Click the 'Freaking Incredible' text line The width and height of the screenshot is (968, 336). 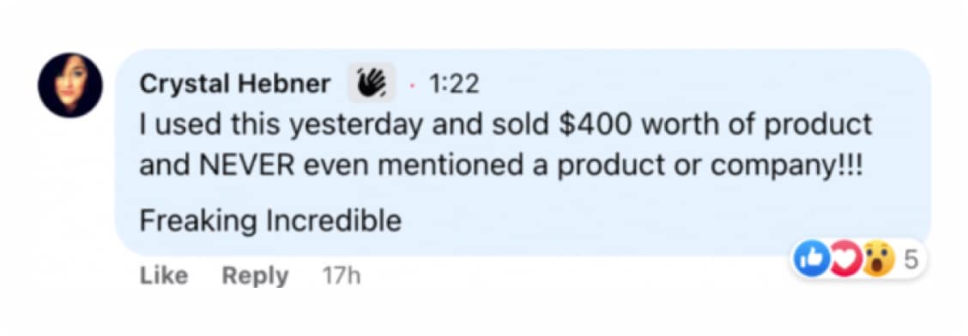pyautogui.click(x=270, y=221)
